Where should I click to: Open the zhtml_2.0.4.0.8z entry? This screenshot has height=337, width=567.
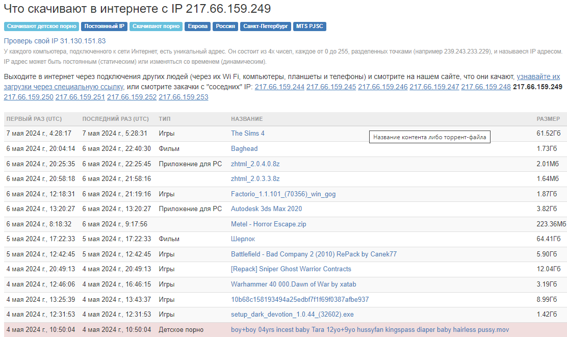(255, 164)
